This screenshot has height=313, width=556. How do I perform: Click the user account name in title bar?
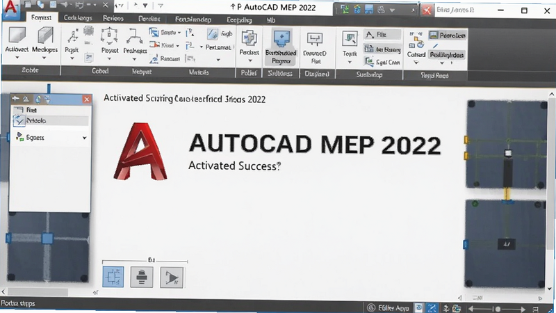455,10
